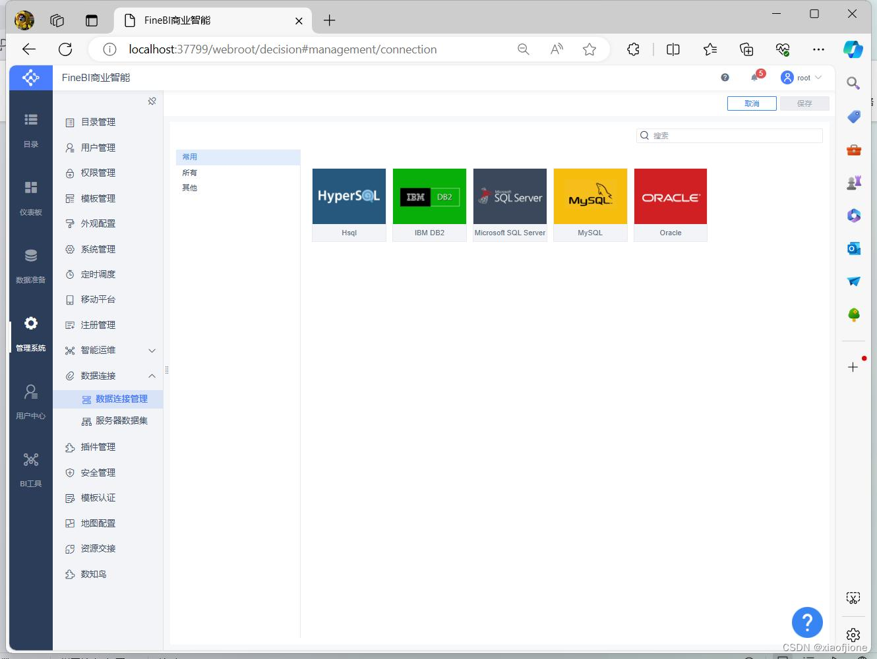Open browser essentials heart icon
Screen dimensions: 877x659
[783, 49]
